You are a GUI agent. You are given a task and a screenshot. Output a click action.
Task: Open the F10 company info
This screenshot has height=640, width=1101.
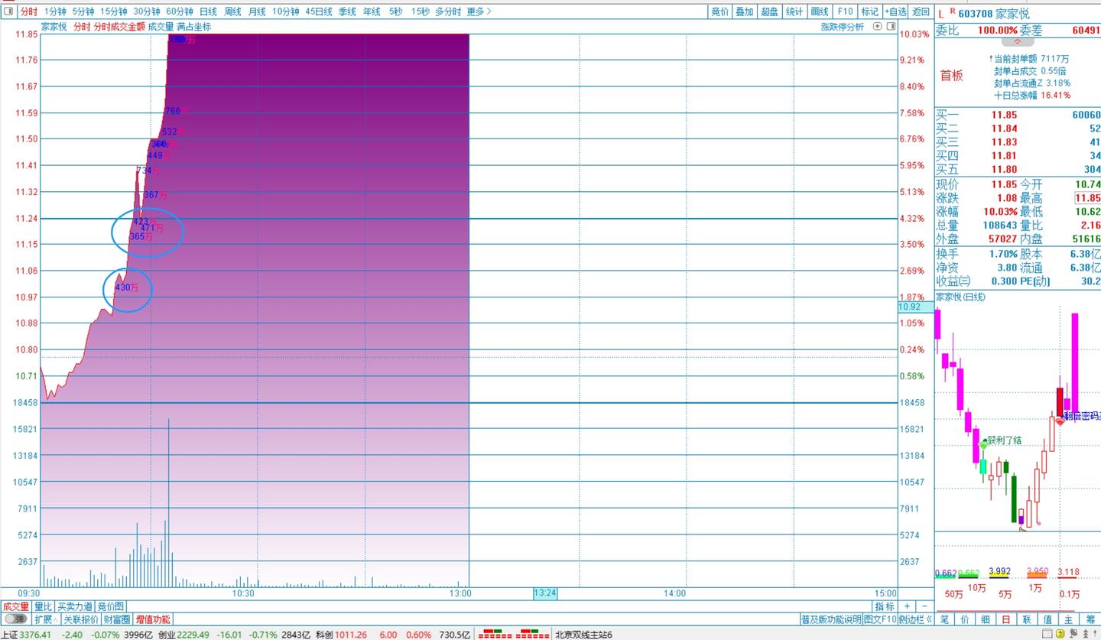(845, 11)
